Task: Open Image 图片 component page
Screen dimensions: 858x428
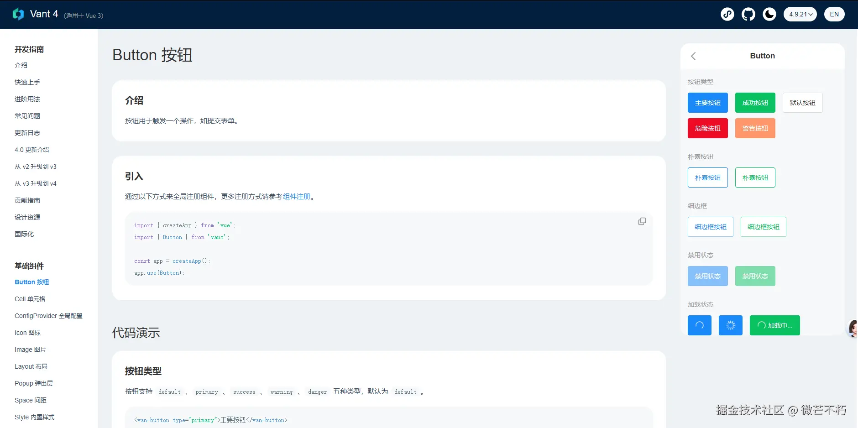Action: tap(30, 350)
